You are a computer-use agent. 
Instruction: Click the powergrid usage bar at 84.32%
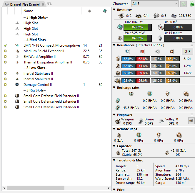(138, 38)
